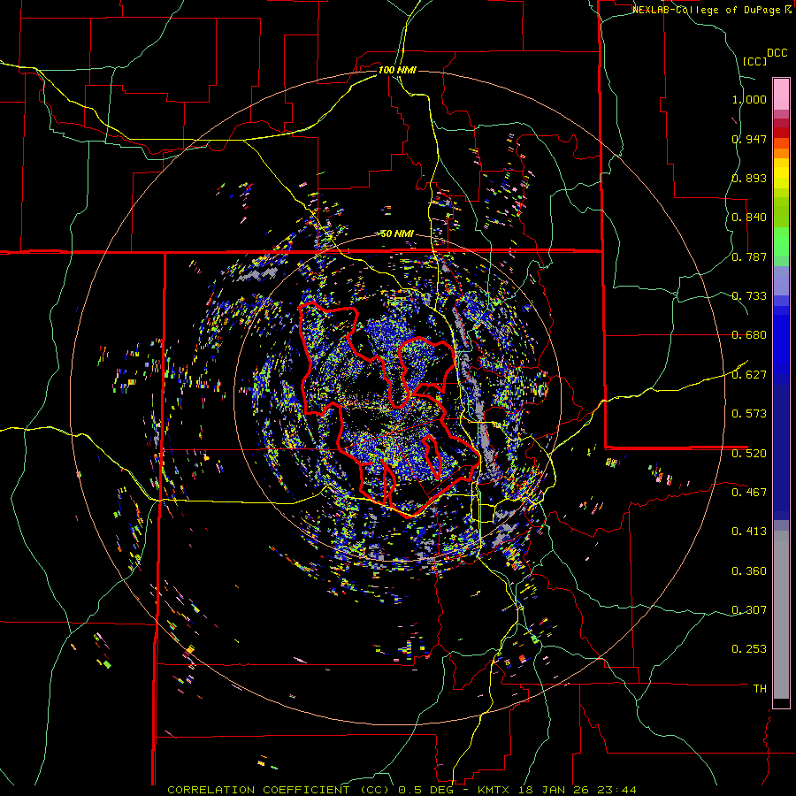Screen dimensions: 796x796
Task: Click the DCC product label above scale
Action: pyautogui.click(x=777, y=53)
